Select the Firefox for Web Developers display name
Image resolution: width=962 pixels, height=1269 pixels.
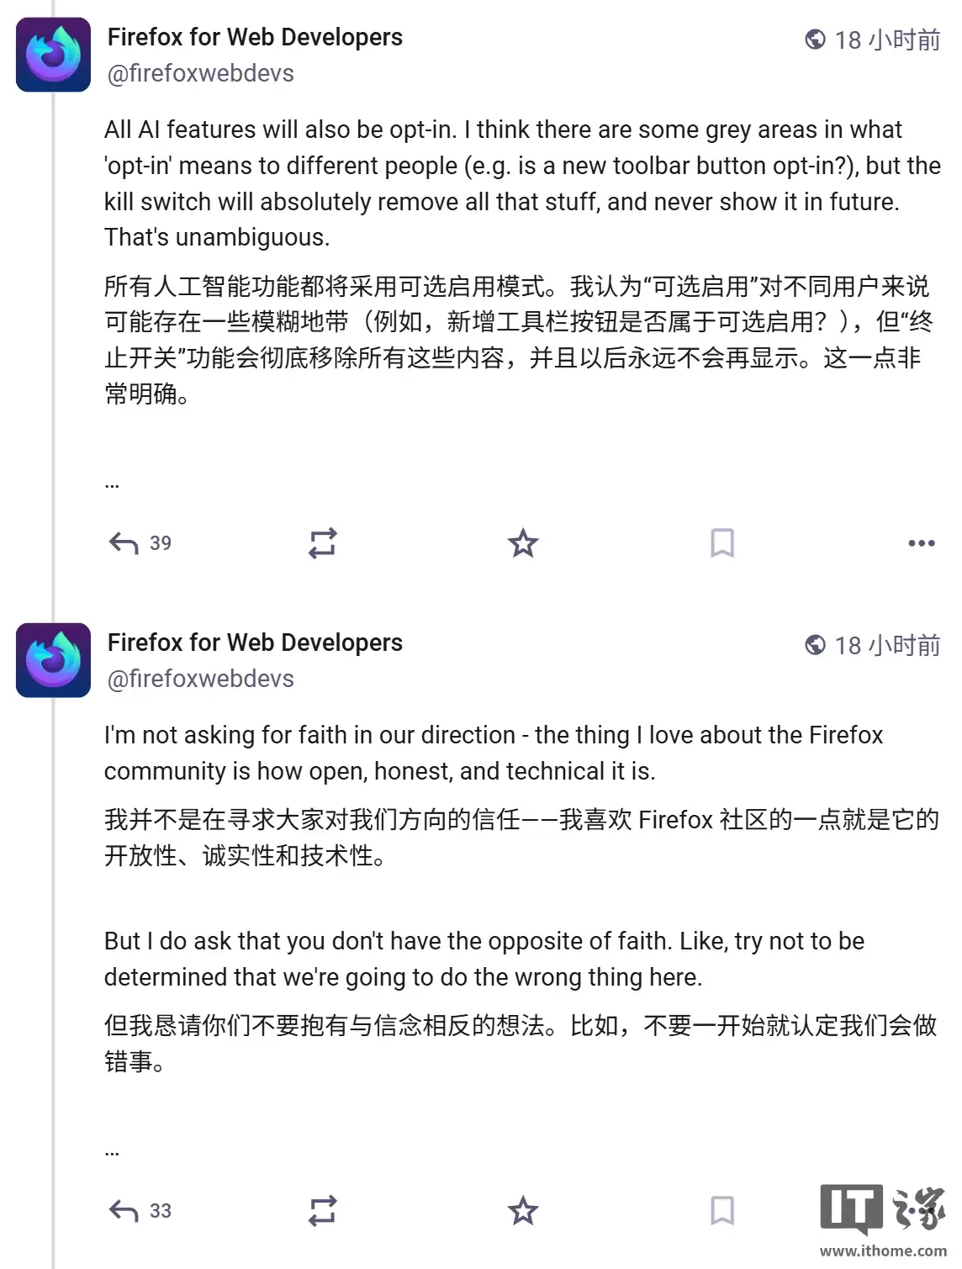(255, 36)
